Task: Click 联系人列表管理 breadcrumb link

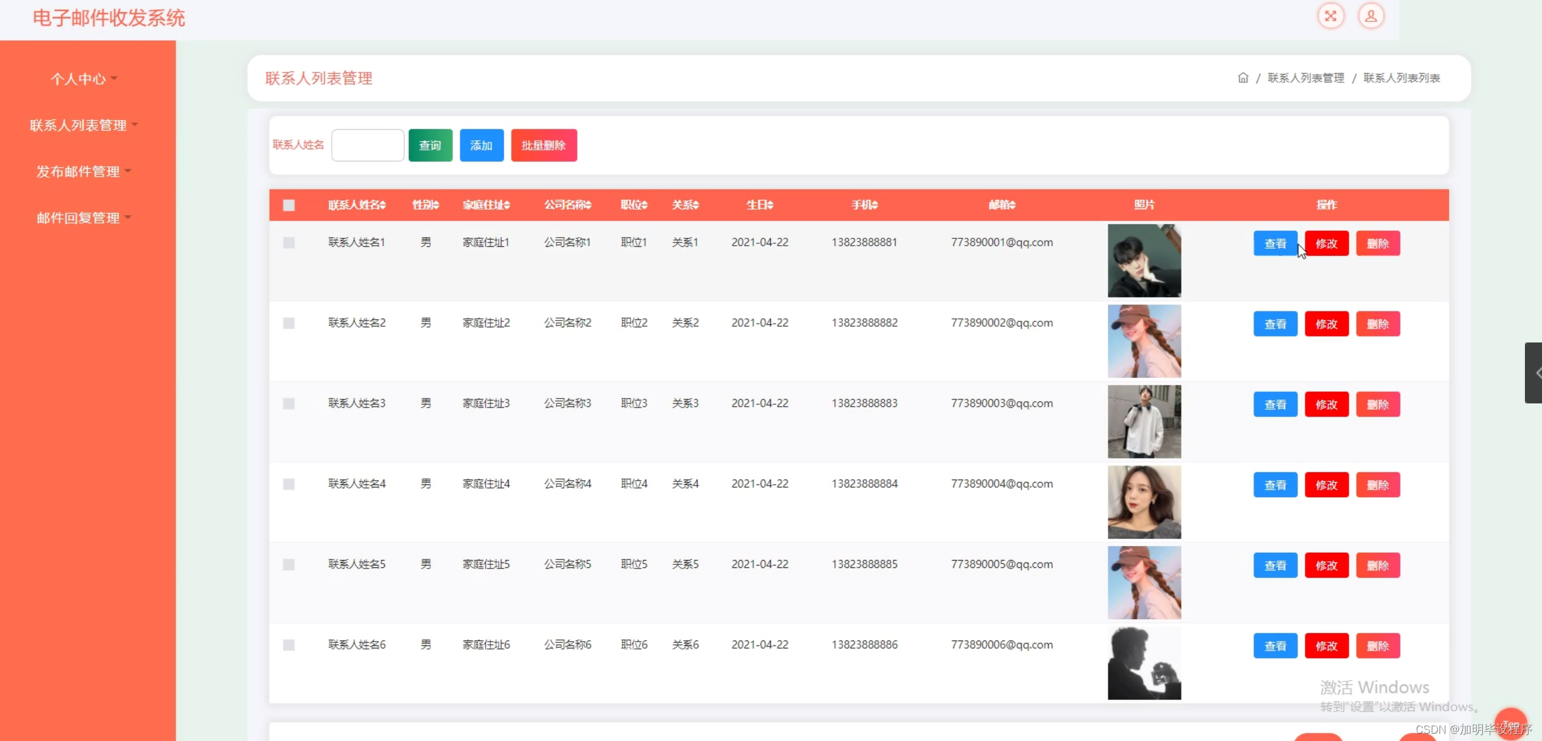Action: click(x=1305, y=78)
